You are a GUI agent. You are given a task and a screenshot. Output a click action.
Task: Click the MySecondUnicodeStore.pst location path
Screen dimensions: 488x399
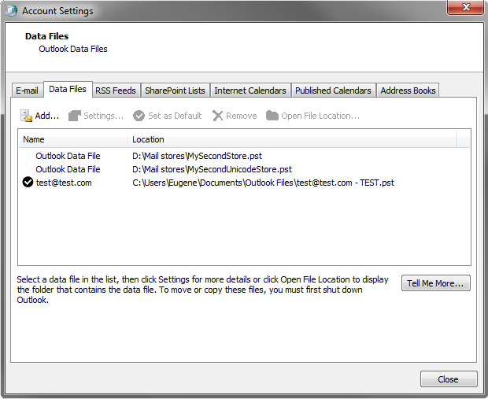[x=212, y=169]
